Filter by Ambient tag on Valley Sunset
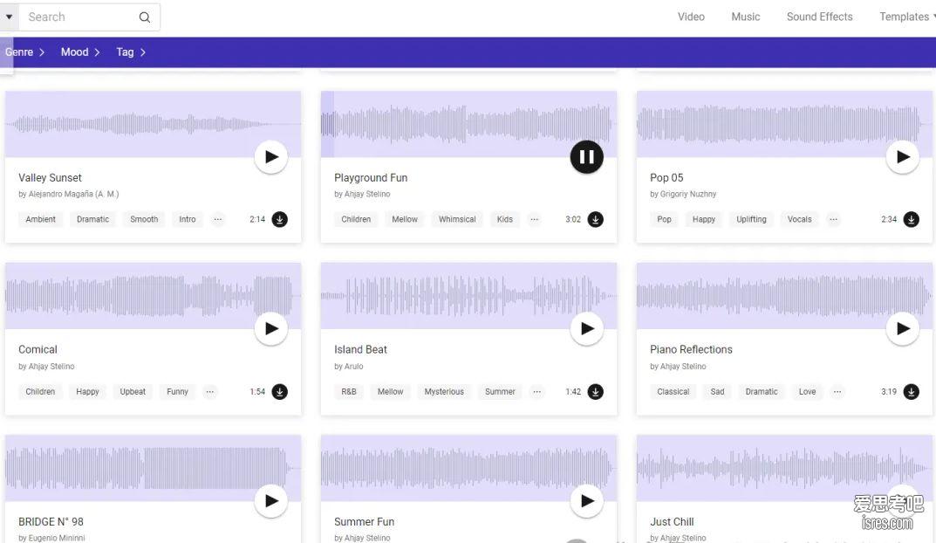Viewport: 936px width, 543px height. (41, 219)
